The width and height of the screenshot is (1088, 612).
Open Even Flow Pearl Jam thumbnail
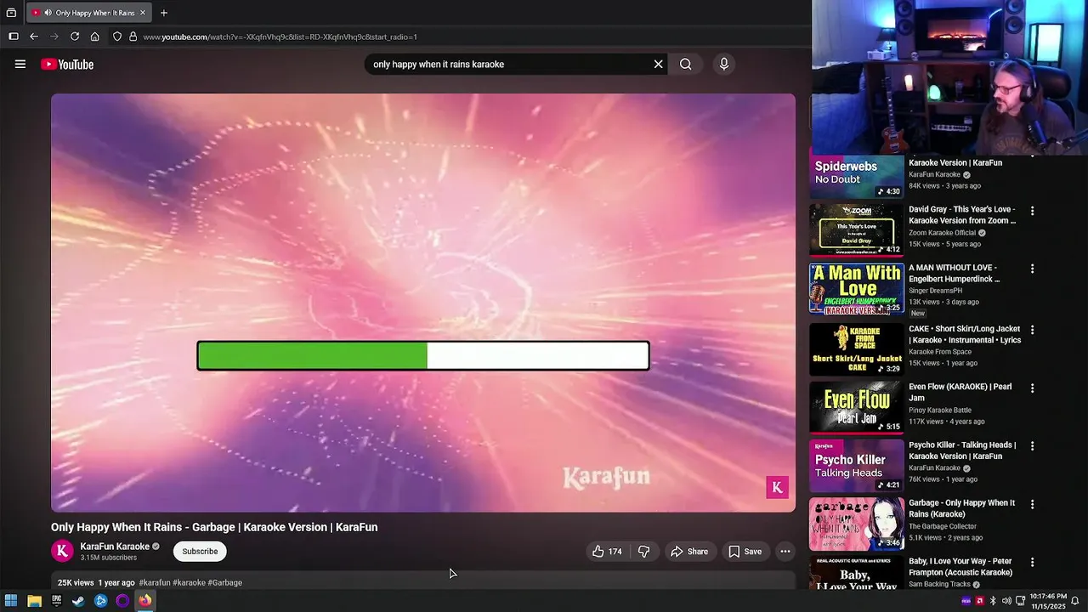[857, 407]
